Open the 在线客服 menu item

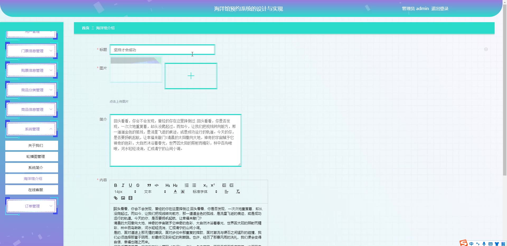click(32, 190)
